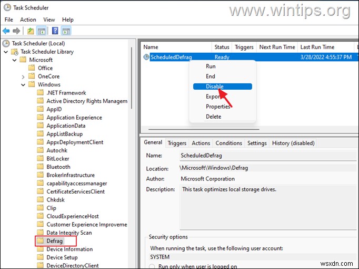
Task: Switch to the General tab
Action: [153, 142]
